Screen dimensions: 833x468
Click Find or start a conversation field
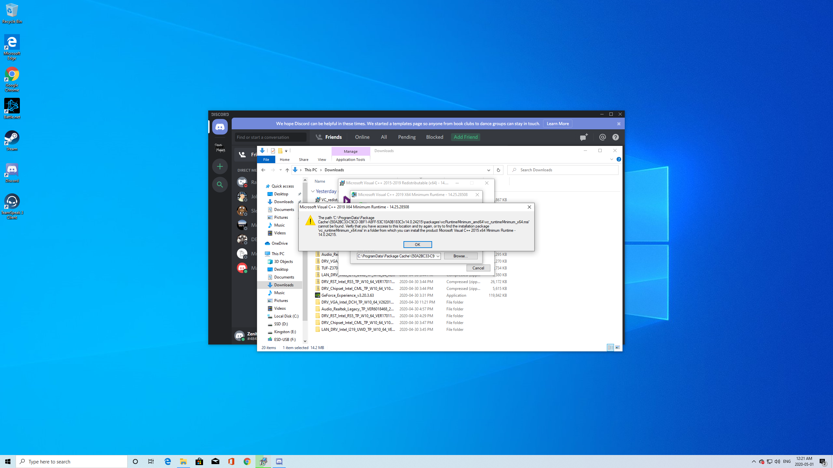(x=271, y=137)
